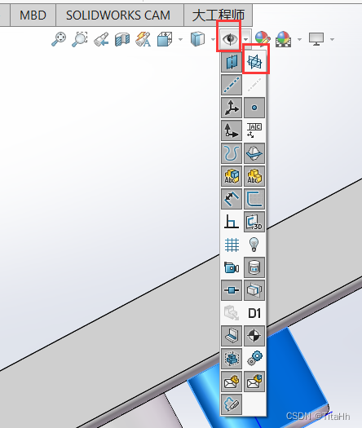The image size is (362, 428).
Task: Expand the View Orientation dropdown arrow
Action: (180, 40)
